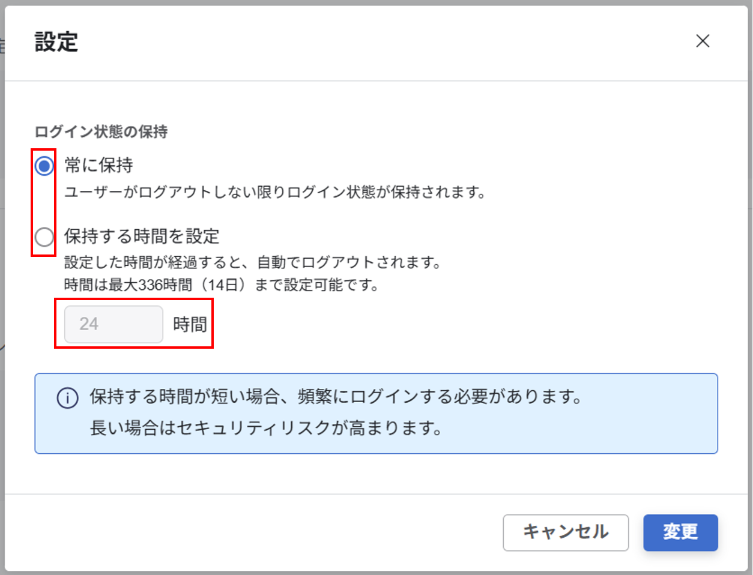Select the 常に保持 radio button
The width and height of the screenshot is (753, 575).
click(x=44, y=166)
